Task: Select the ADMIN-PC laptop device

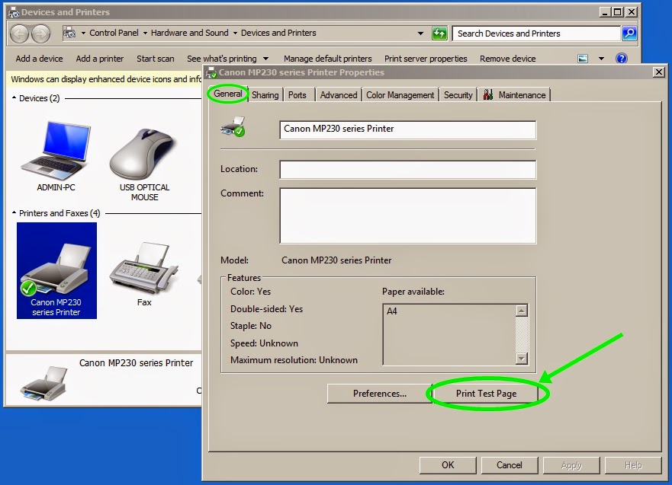Action: [56, 157]
